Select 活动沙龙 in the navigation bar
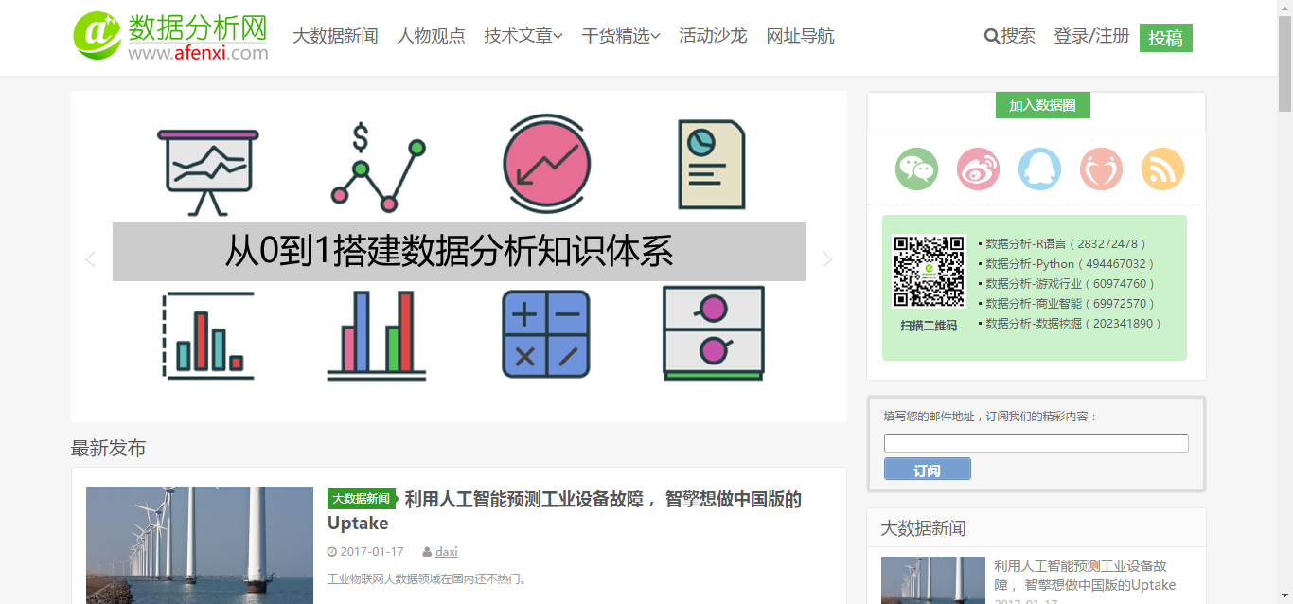Image resolution: width=1293 pixels, height=604 pixels. 713,36
